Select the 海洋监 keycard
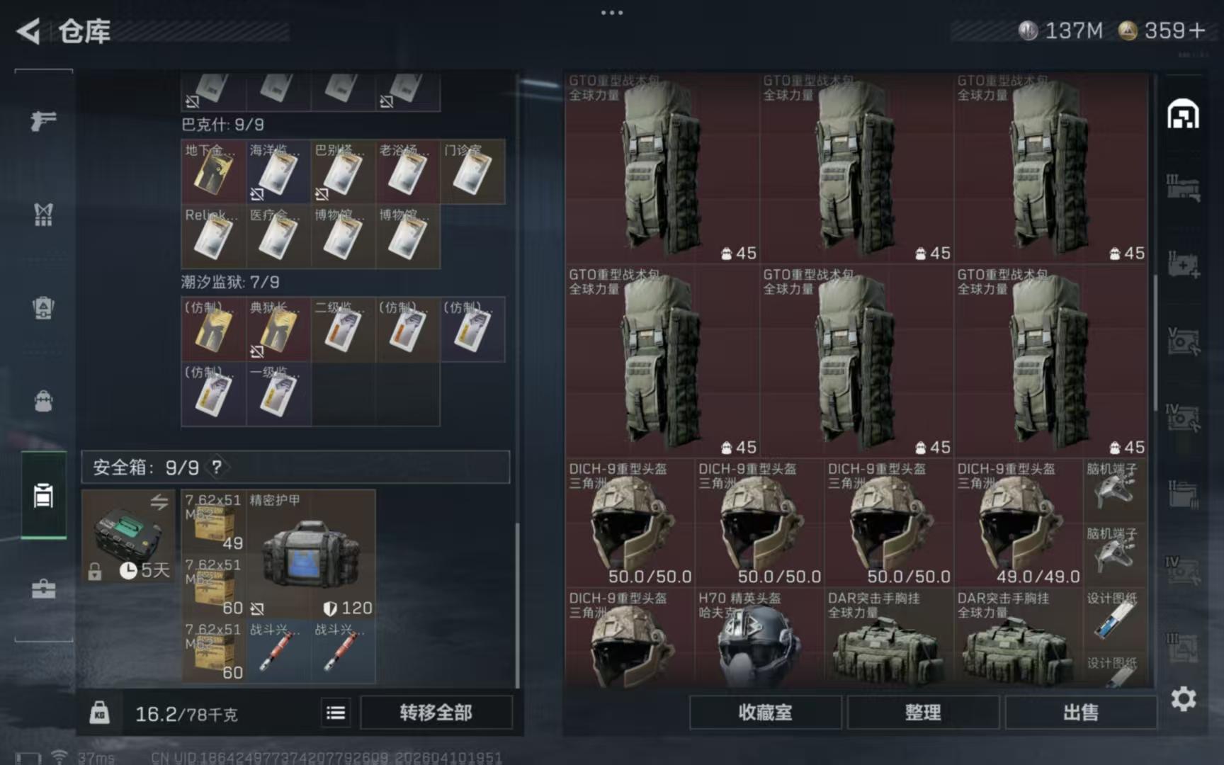Image resolution: width=1224 pixels, height=765 pixels. (x=278, y=171)
